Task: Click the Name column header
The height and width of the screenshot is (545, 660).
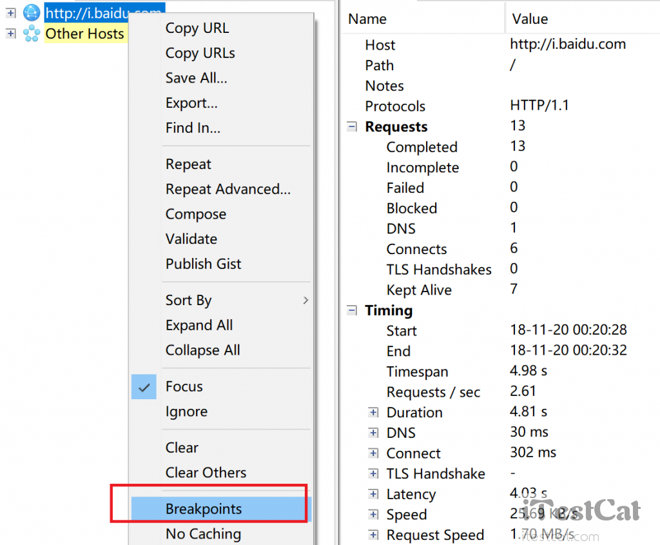Action: pyautogui.click(x=423, y=19)
